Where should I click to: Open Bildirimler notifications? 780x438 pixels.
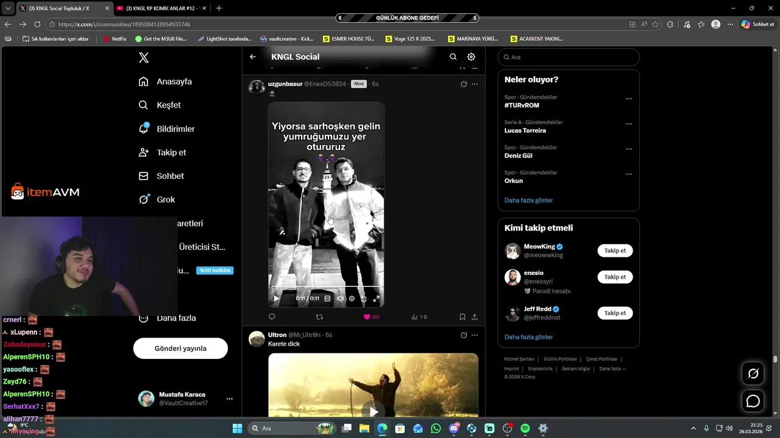(x=166, y=129)
